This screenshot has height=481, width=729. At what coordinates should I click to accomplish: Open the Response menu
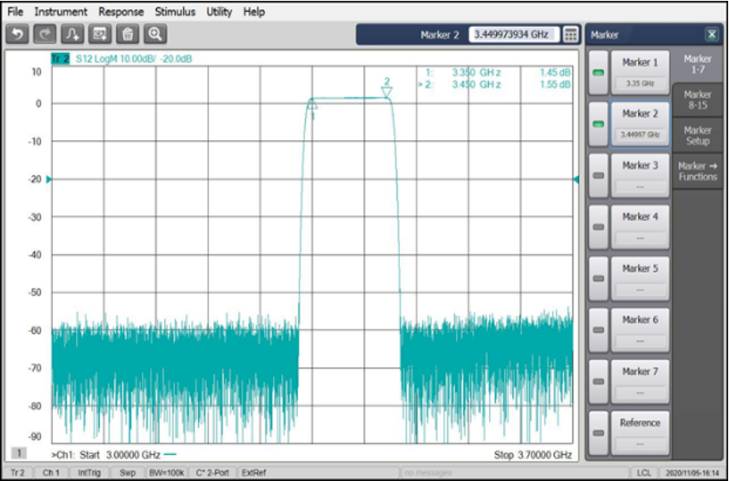pyautogui.click(x=121, y=12)
